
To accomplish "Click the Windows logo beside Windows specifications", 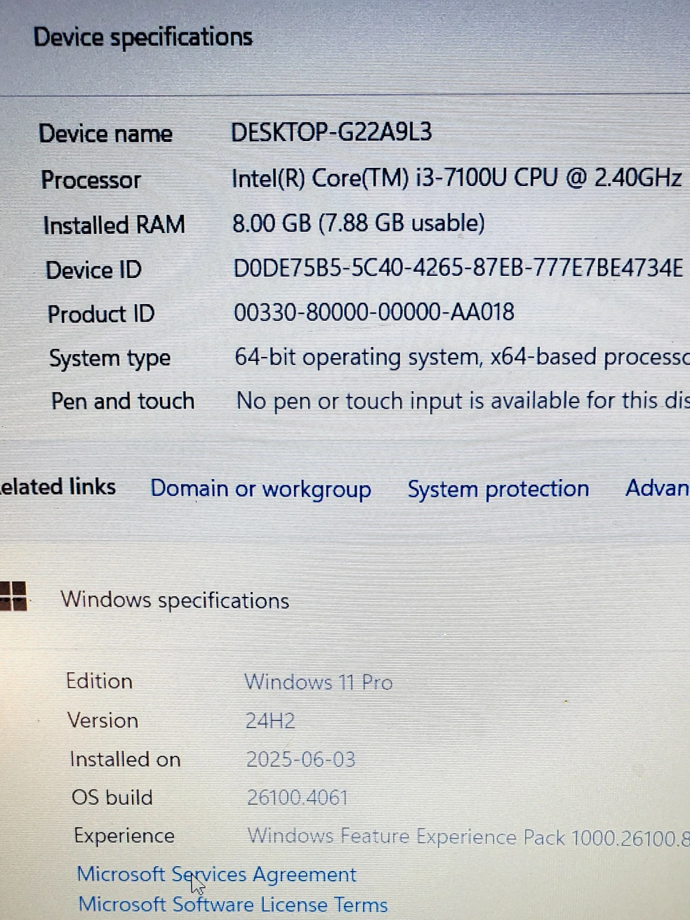I will [13, 596].
